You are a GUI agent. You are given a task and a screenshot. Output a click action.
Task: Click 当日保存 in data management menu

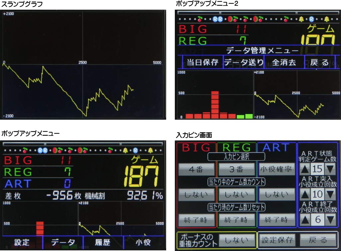(202, 62)
